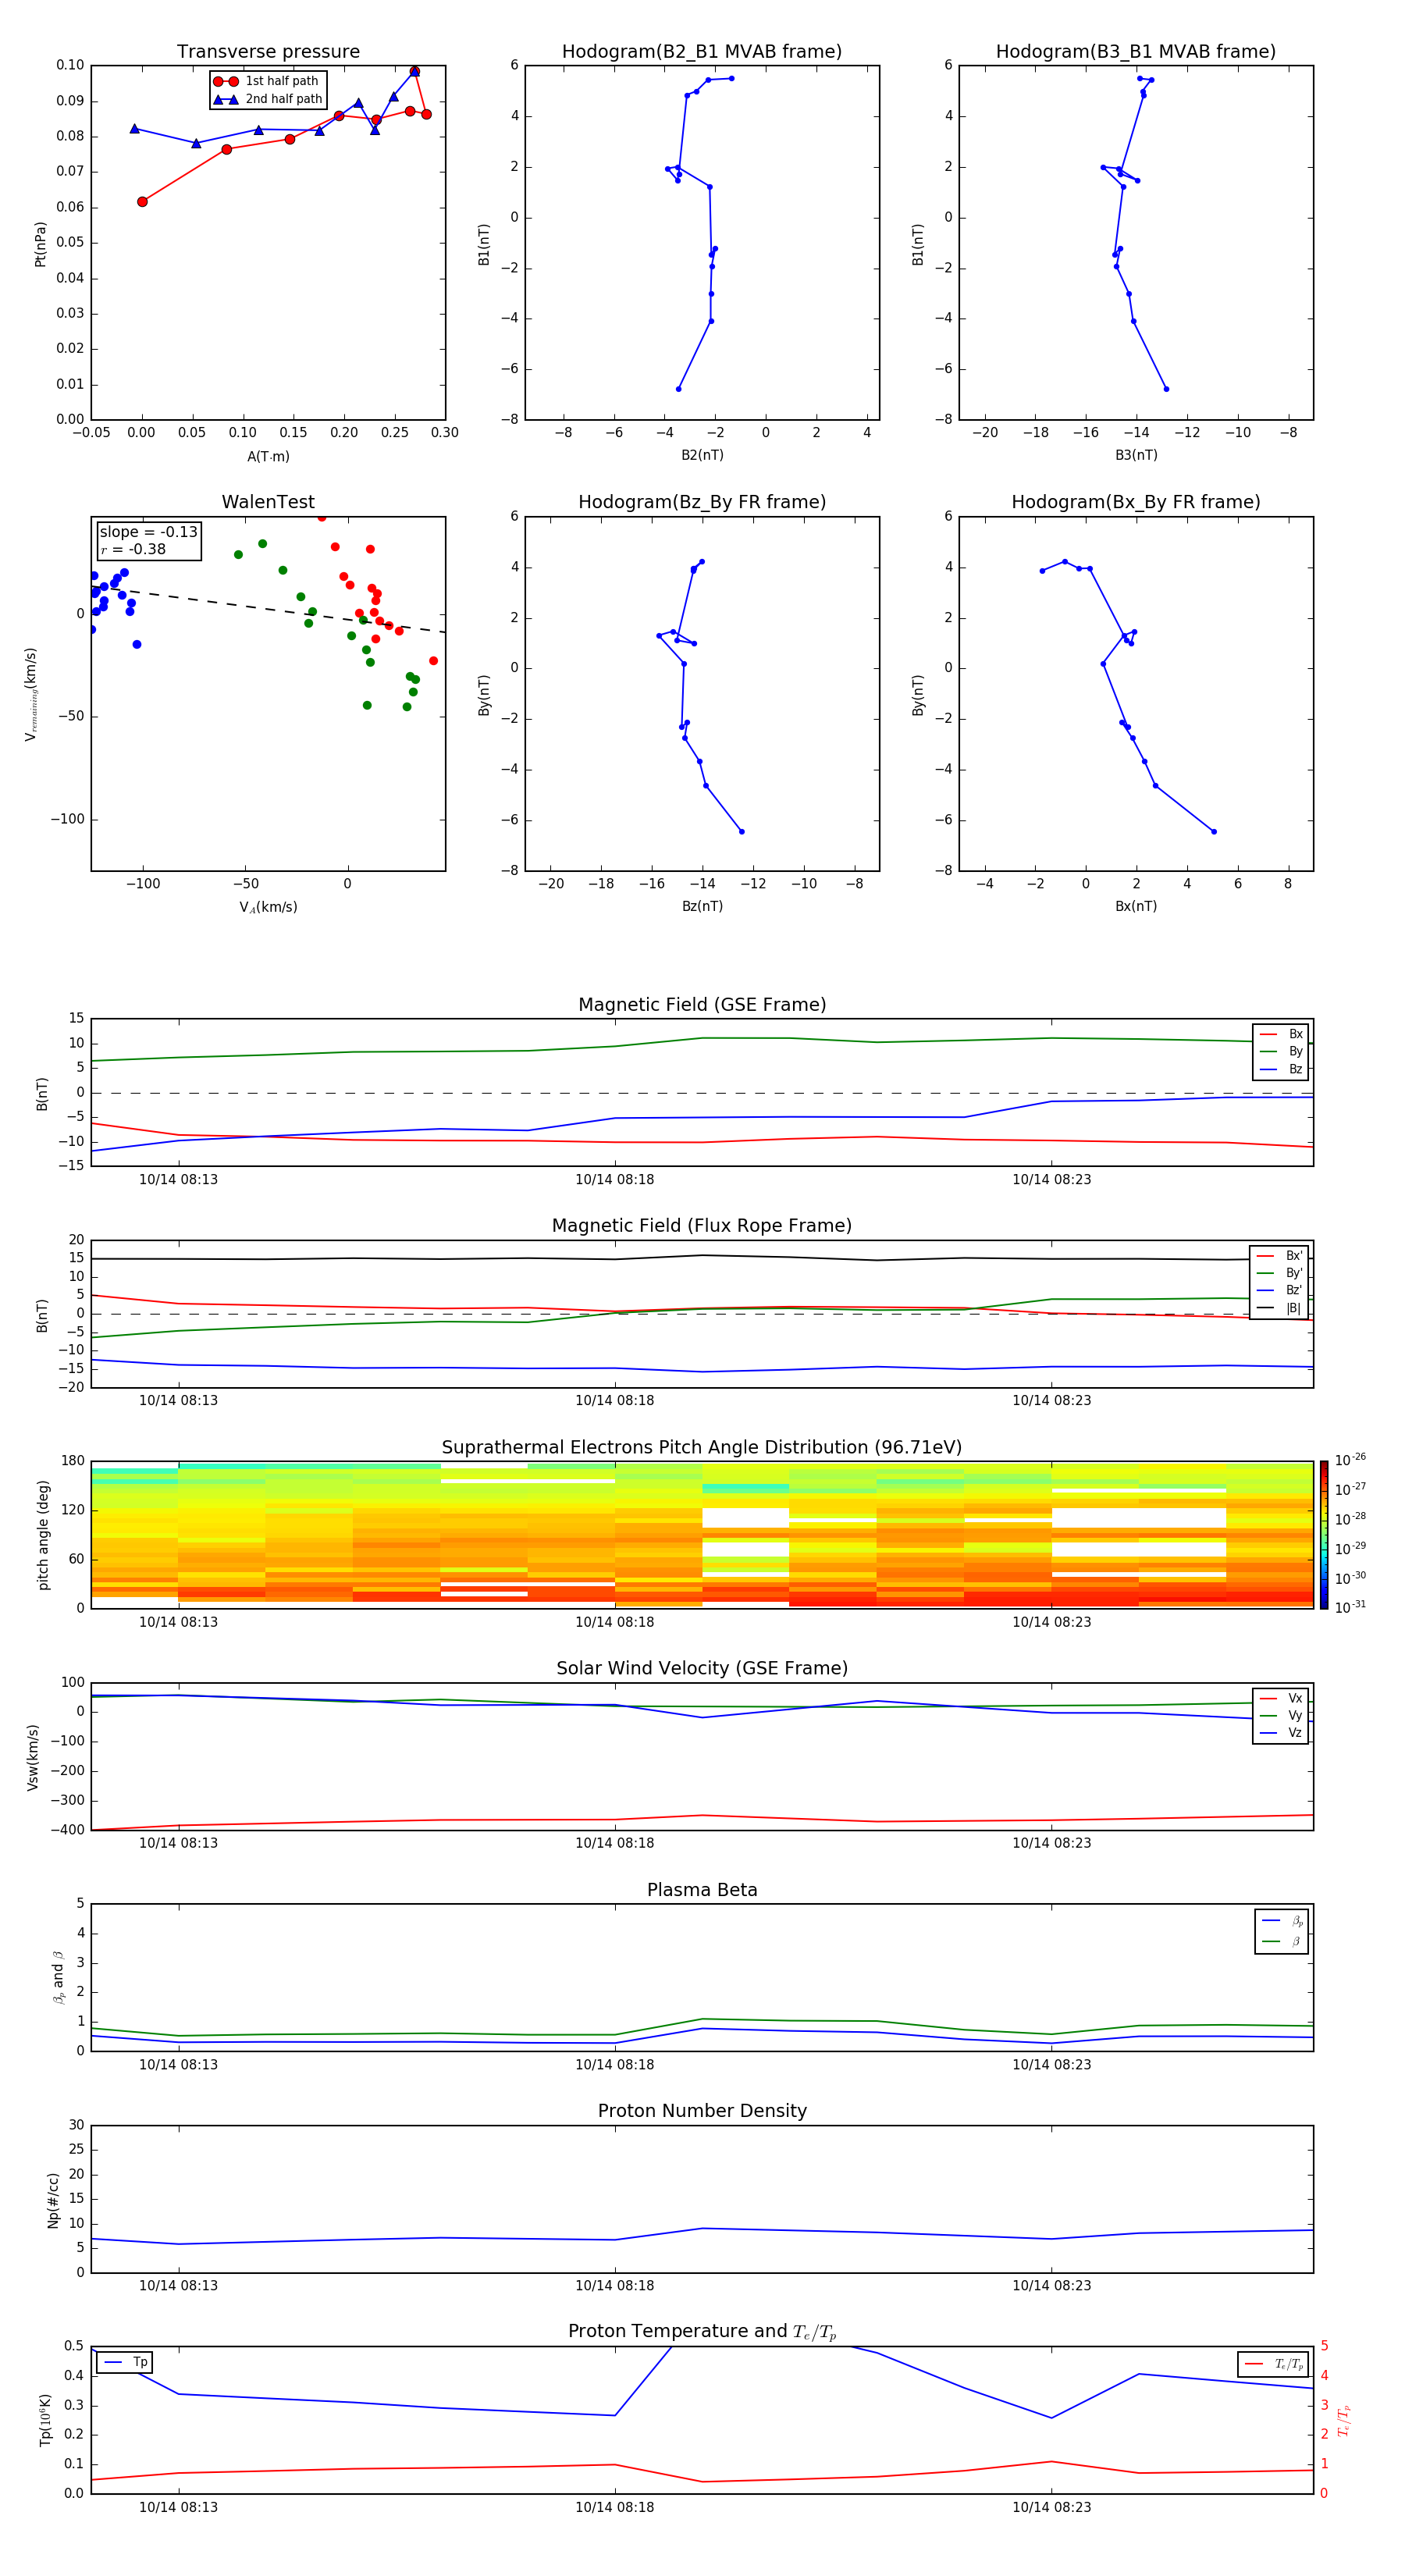The height and width of the screenshot is (2576, 1405).
Task: Click the "Hodogram(Bx_By FR frame)" title
Action: click(1135, 502)
